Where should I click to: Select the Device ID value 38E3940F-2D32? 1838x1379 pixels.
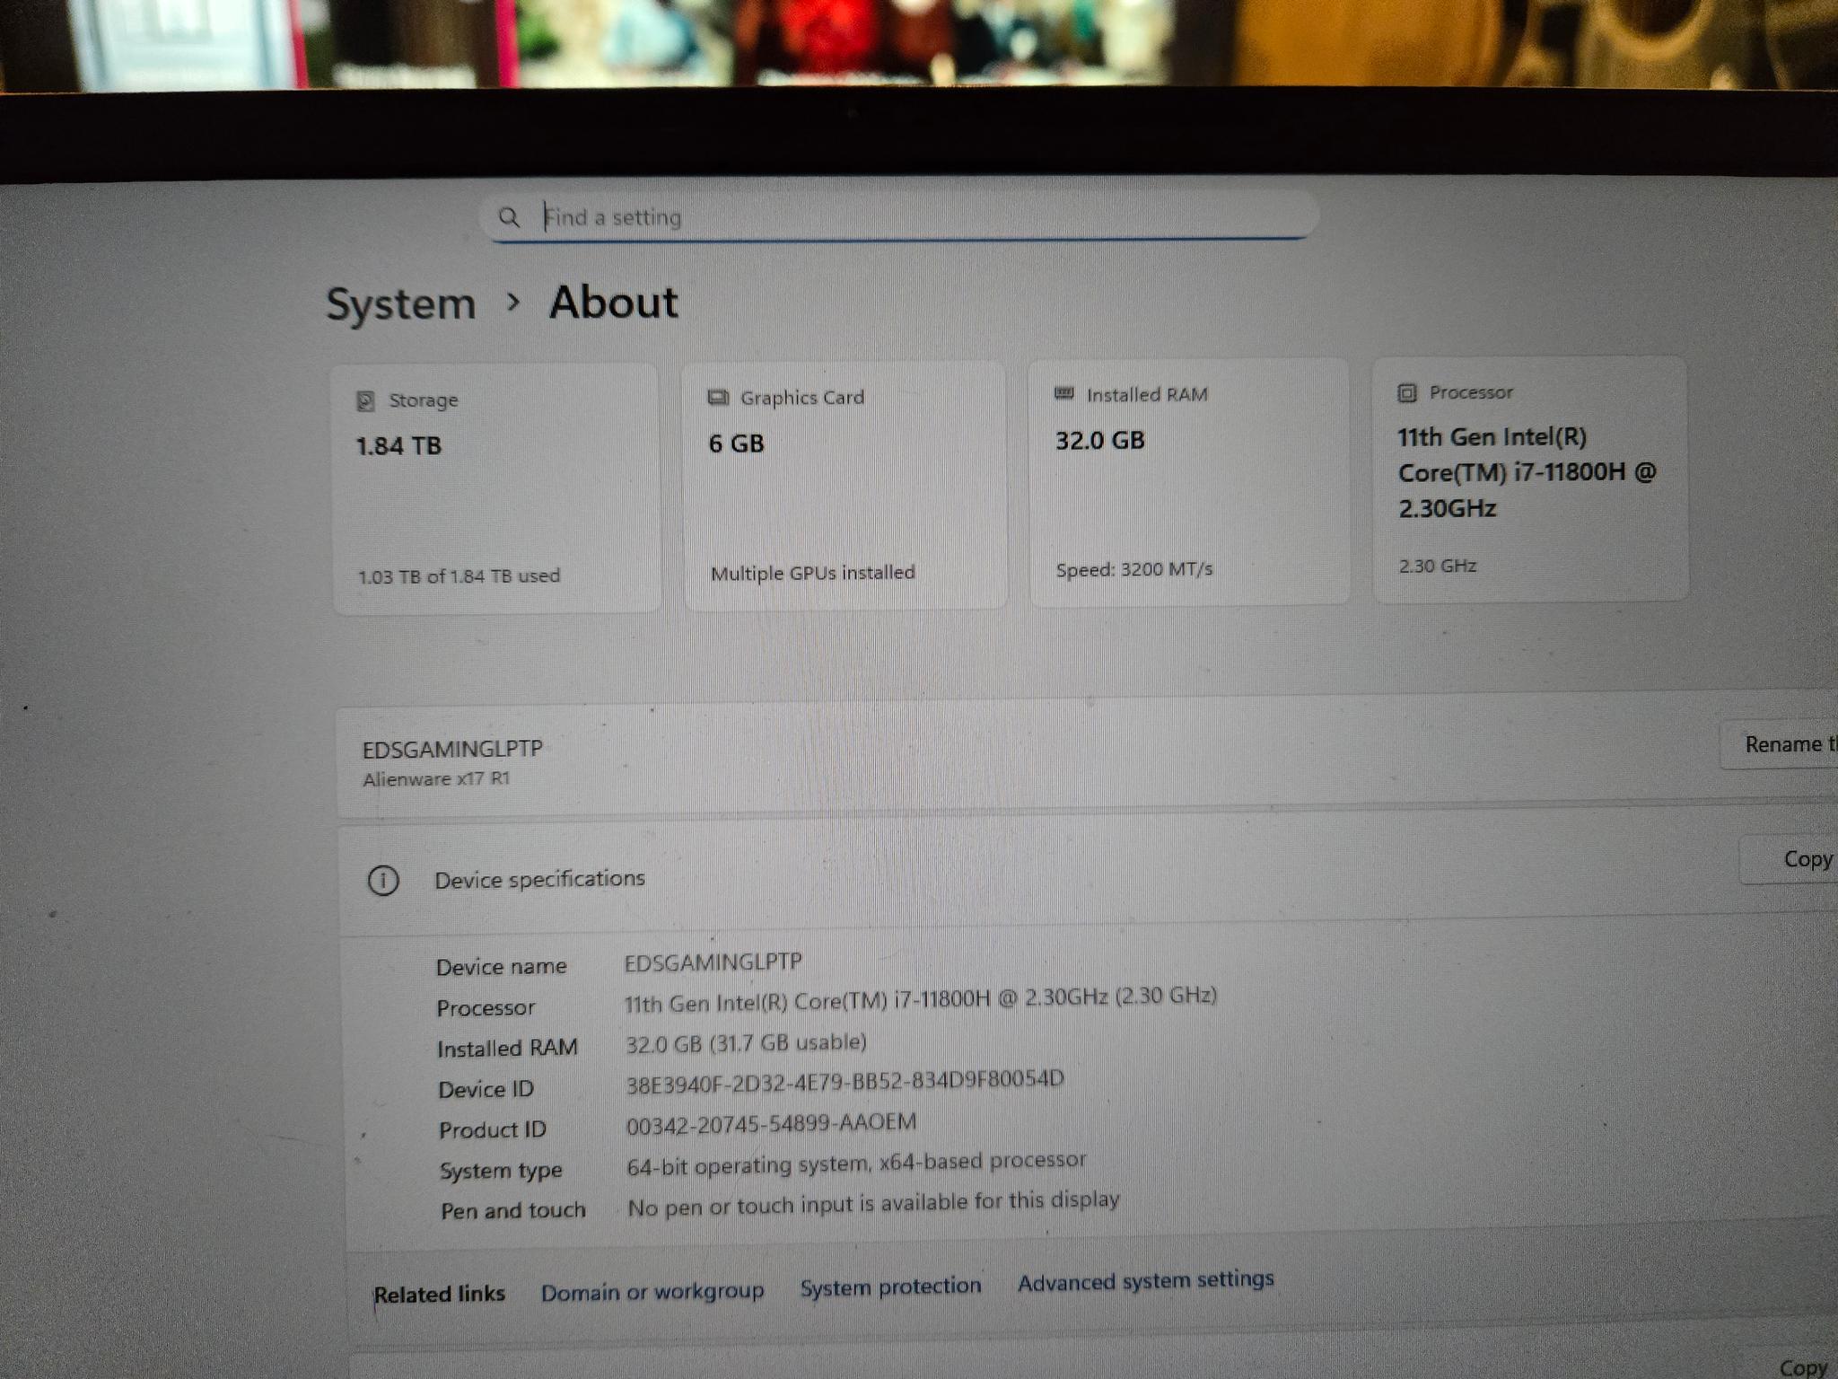pos(845,1082)
